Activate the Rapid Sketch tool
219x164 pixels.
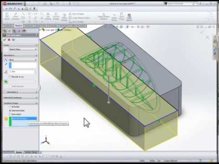(x=129, y=17)
